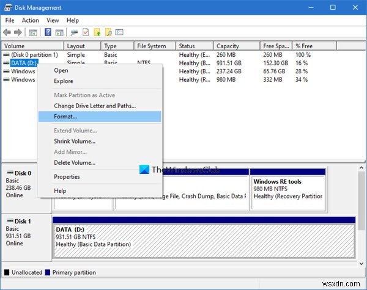Image resolution: width=367 pixels, height=290 pixels.
Task: Click the Disk 1 label panel
Action: point(26,237)
